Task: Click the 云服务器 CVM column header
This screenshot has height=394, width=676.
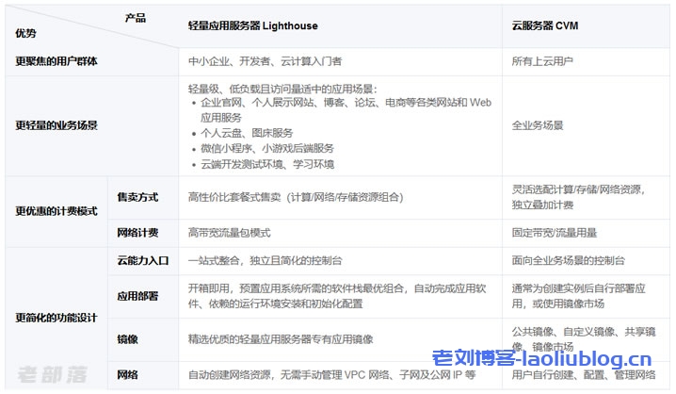Action: point(543,25)
